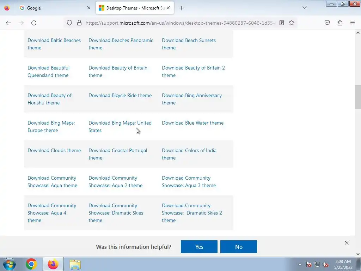Show hidden system tray icons
361x271 pixels.
point(300,264)
